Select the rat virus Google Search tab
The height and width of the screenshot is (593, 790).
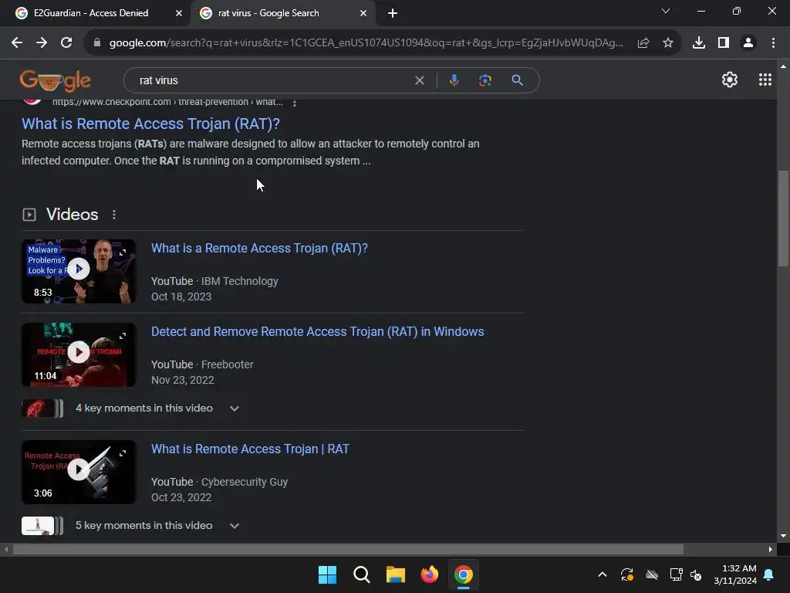(268, 13)
